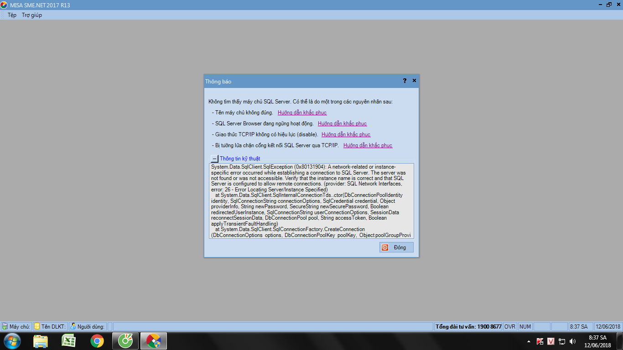Click the question mark help button in Thông báo

click(x=405, y=81)
